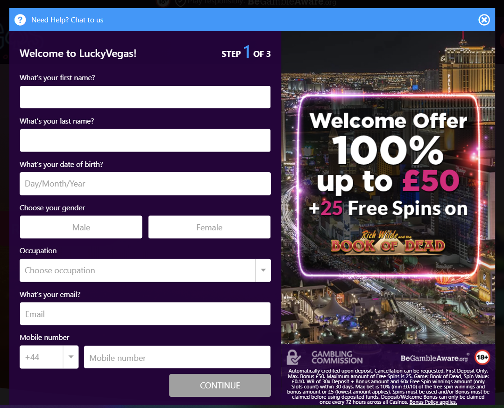
Task: Click the Mobile number input field
Action: 177,357
